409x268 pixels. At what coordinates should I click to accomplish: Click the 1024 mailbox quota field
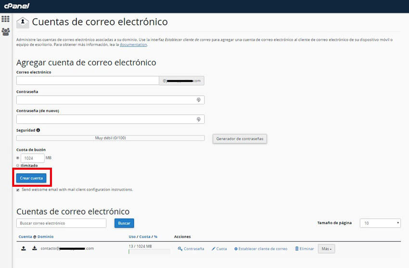pos(33,158)
